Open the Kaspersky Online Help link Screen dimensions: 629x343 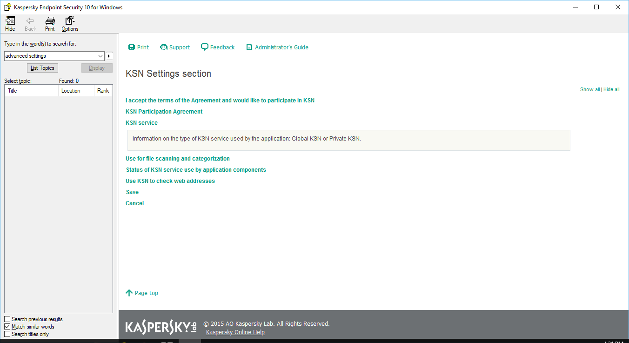(x=235, y=332)
